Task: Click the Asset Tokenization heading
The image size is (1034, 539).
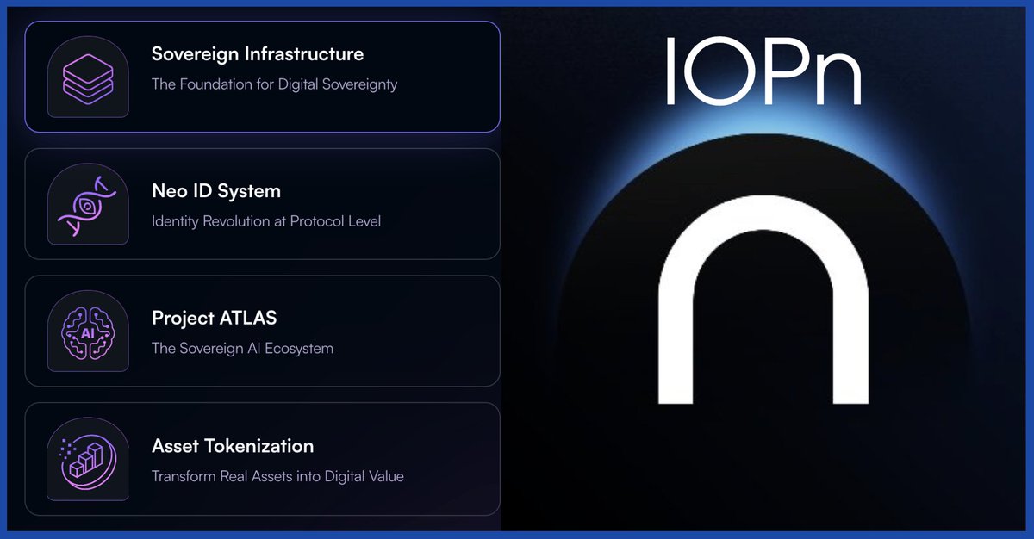Action: coord(232,447)
